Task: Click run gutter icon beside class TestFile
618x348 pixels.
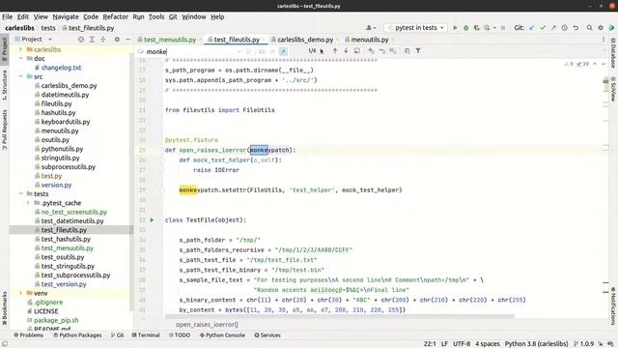Action: pos(152,219)
